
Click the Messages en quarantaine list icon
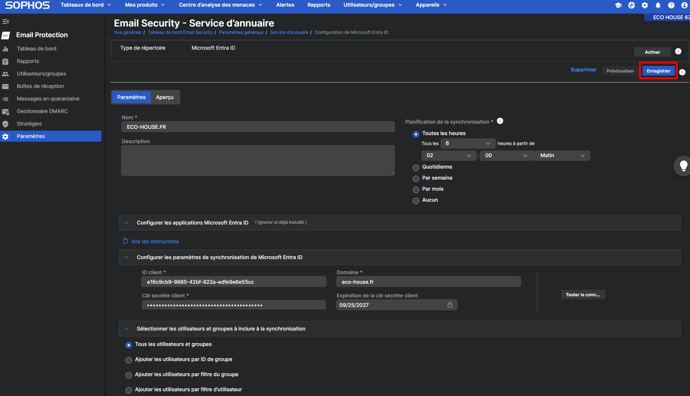click(x=6, y=99)
